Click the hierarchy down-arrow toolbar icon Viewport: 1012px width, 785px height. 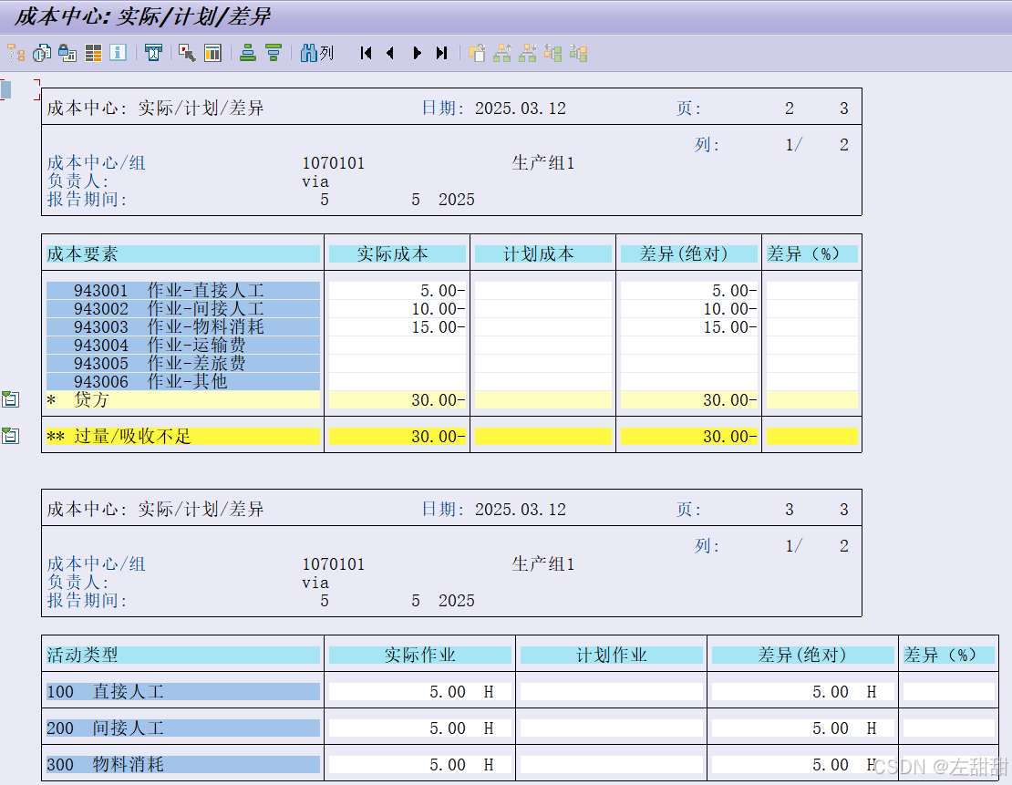coord(528,53)
